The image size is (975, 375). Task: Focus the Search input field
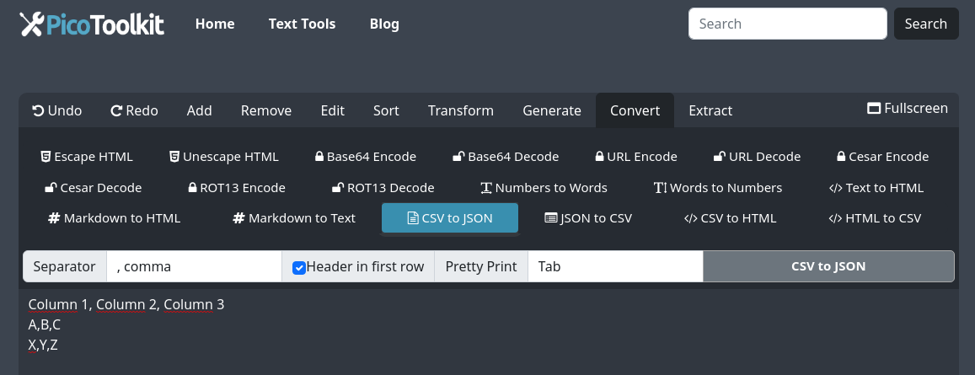point(787,24)
